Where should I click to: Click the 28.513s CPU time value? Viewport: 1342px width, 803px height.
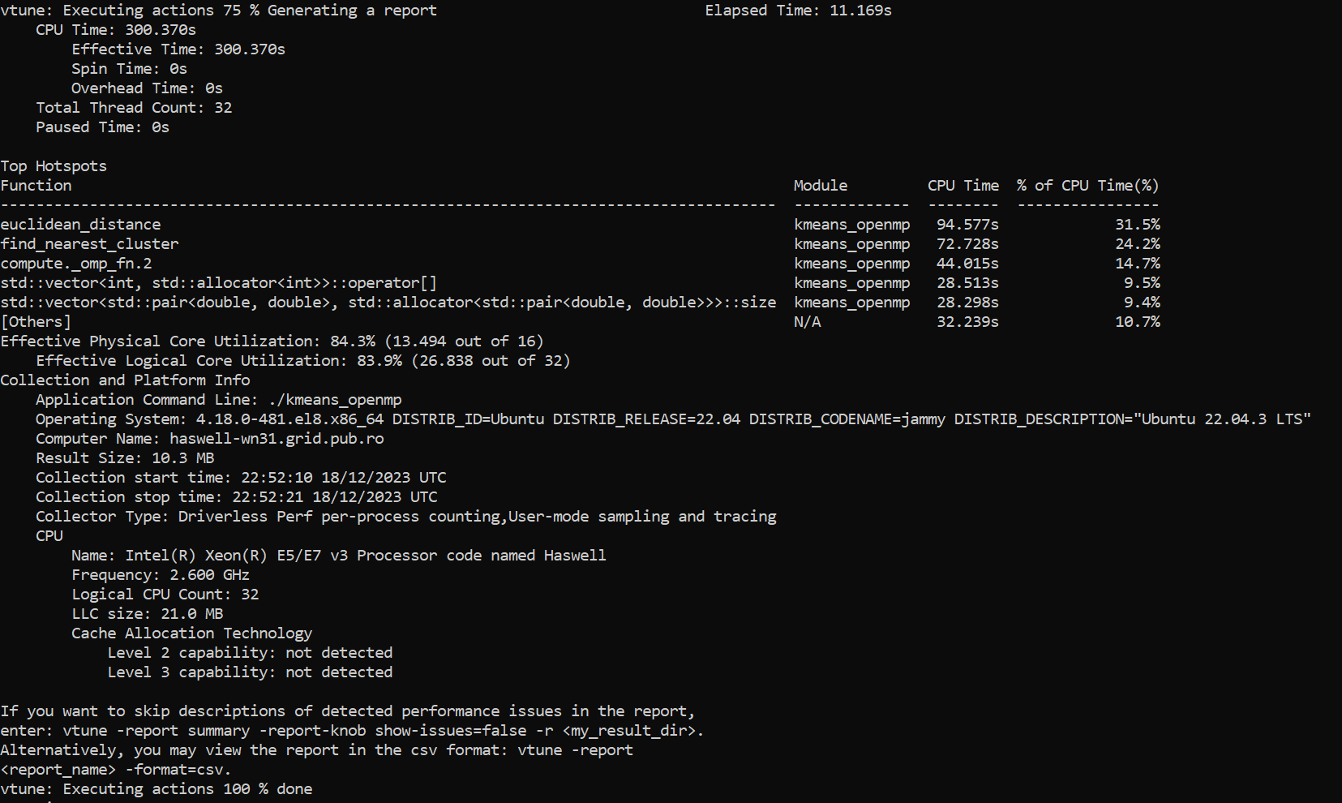point(967,283)
